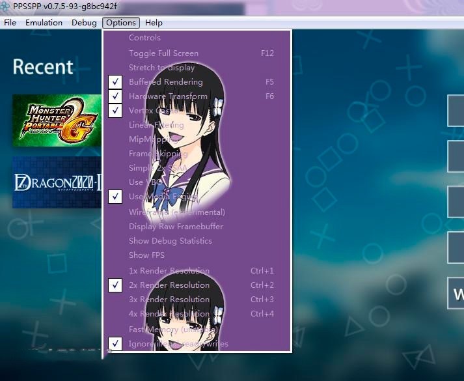This screenshot has width=464, height=381.
Task: Enable Wireframe (experimental) option
Action: 197,212
